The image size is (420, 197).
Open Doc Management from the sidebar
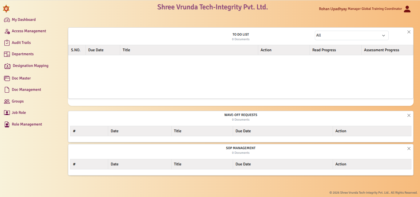point(26,90)
